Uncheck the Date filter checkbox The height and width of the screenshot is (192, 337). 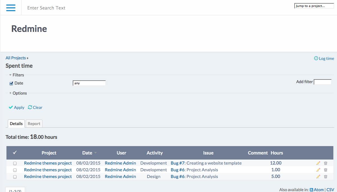pyautogui.click(x=11, y=83)
